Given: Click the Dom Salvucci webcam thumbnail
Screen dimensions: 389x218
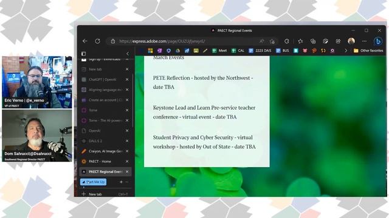Looking at the screenshot, I should pyautogui.click(x=37, y=136).
